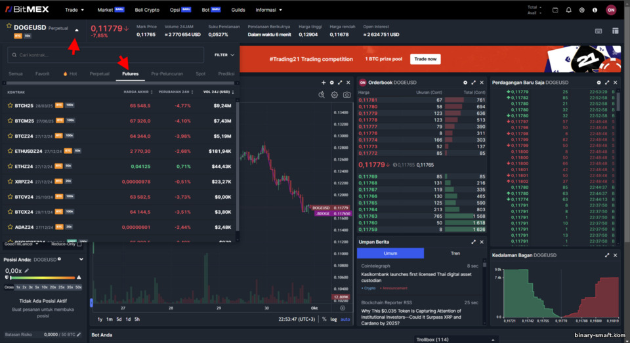Toggle favorite star for XRPZ24
Screen dimensions: 630x343
10,181
